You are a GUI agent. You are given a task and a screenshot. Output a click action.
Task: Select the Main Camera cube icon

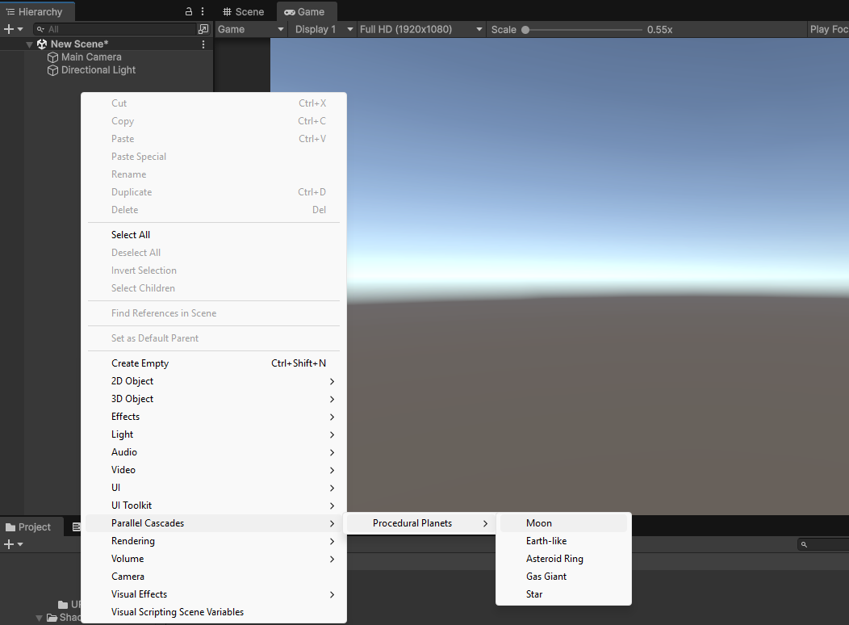coord(52,57)
